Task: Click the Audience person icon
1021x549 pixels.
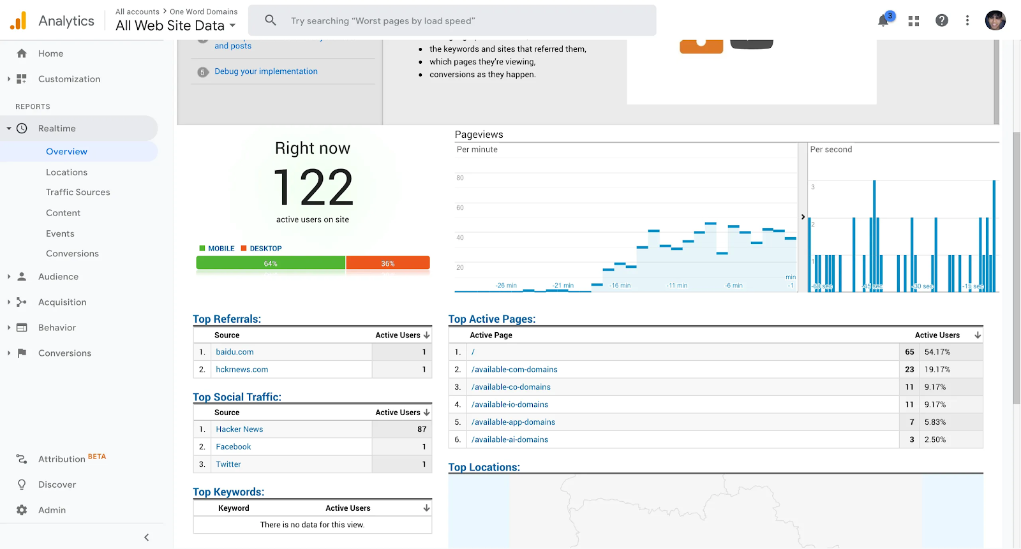Action: click(x=22, y=277)
